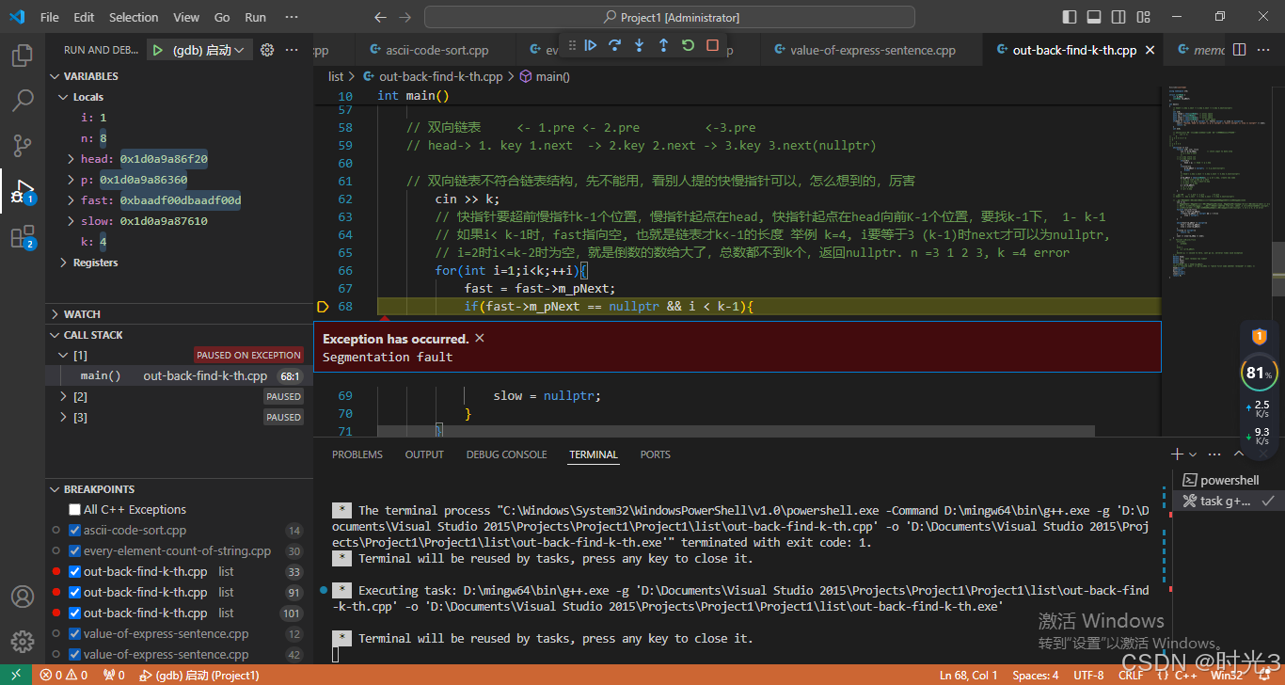The width and height of the screenshot is (1285, 685).
Task: Expand the slow pointer variable
Action: click(71, 221)
